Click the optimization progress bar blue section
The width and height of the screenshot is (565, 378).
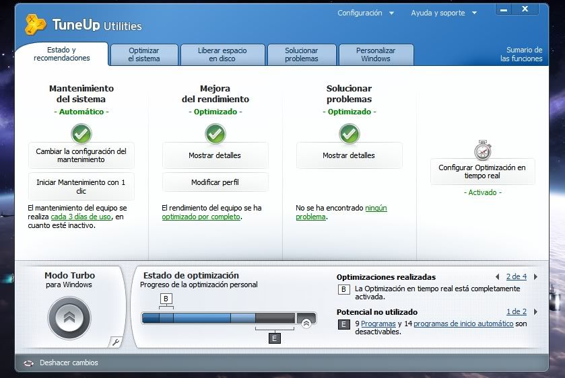tap(199, 318)
